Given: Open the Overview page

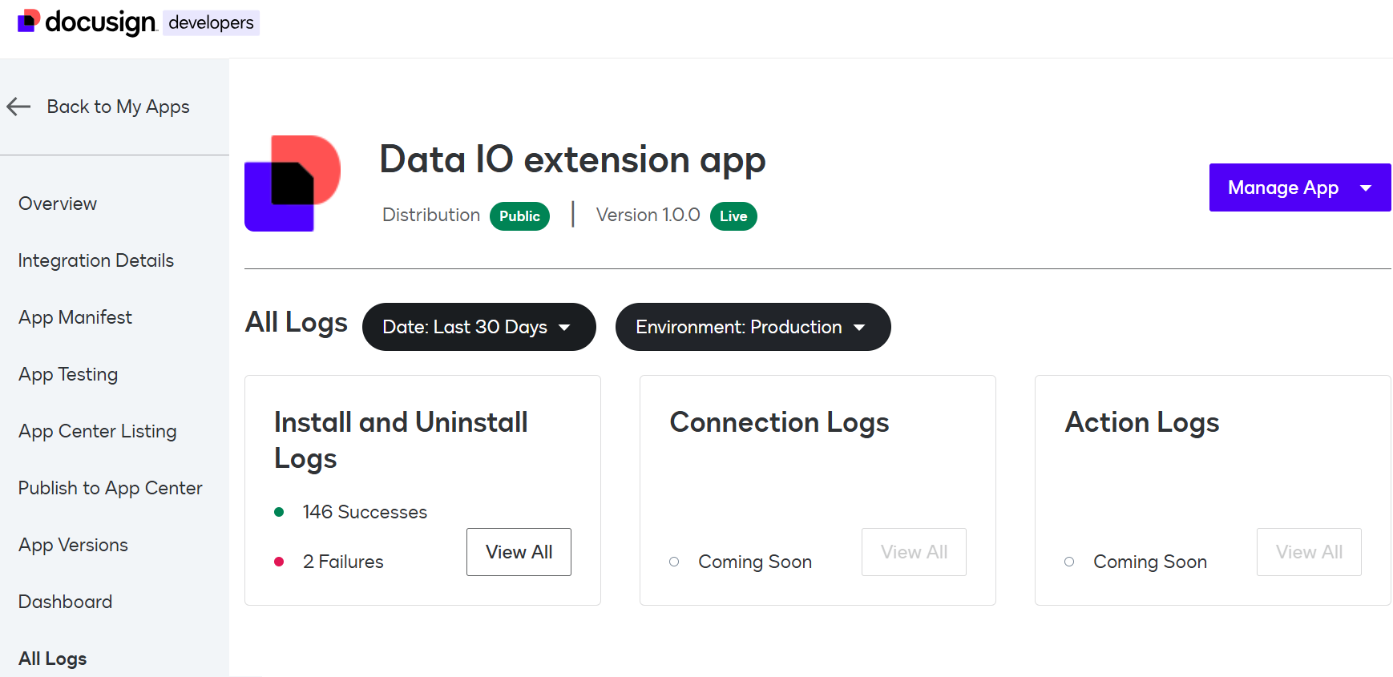Looking at the screenshot, I should click(x=58, y=204).
